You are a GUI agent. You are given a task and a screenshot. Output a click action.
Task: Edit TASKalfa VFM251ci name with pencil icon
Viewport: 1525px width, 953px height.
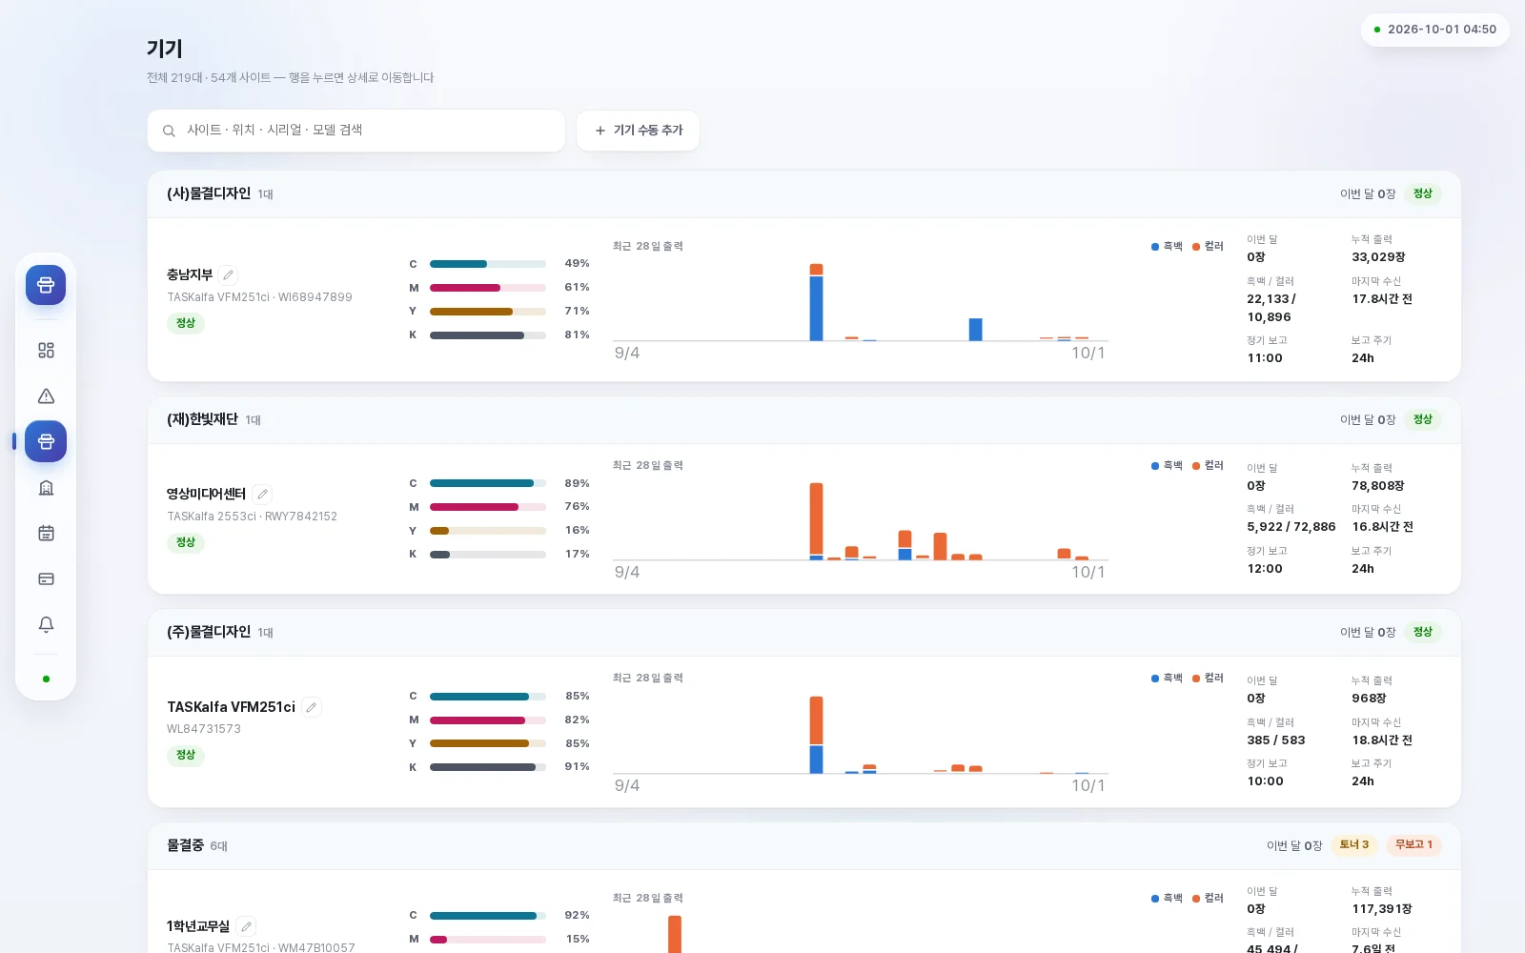pyautogui.click(x=312, y=707)
